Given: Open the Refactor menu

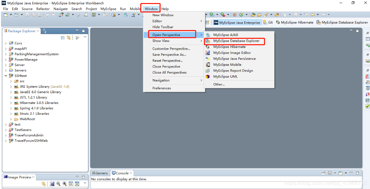Looking at the screenshot, I should tap(43, 9).
